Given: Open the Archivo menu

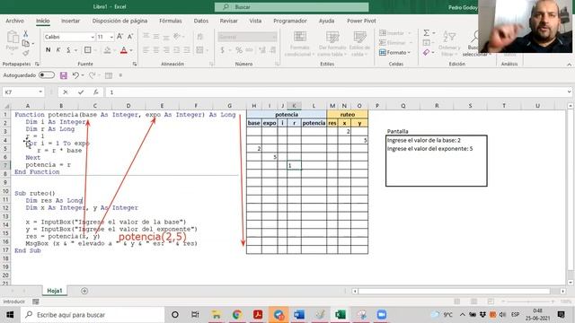Looking at the screenshot, I should coord(14,21).
